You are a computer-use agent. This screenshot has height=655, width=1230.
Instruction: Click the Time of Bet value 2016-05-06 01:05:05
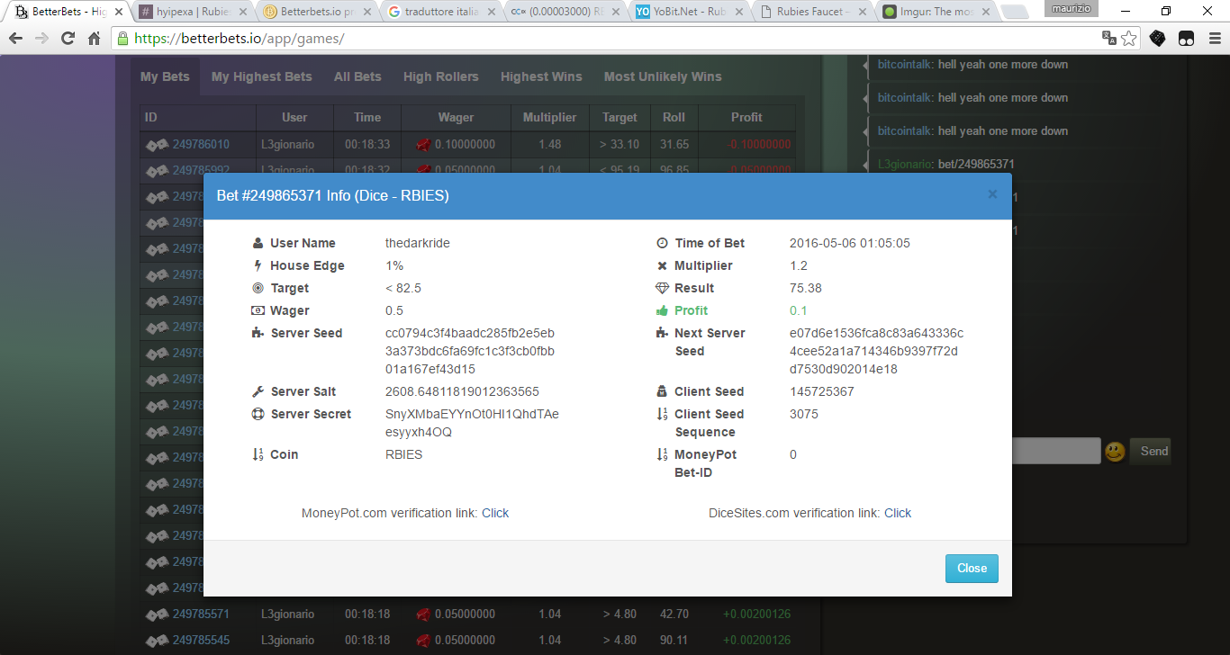(x=850, y=243)
